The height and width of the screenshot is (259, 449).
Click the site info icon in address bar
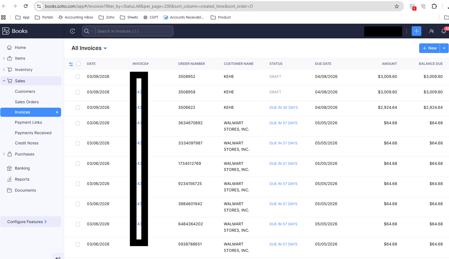(39, 6)
